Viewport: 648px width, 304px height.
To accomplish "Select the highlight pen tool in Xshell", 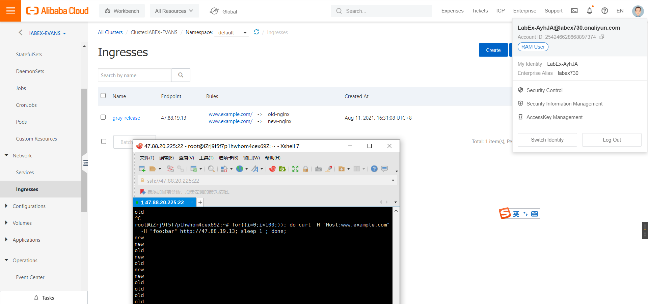I will pyautogui.click(x=328, y=169).
